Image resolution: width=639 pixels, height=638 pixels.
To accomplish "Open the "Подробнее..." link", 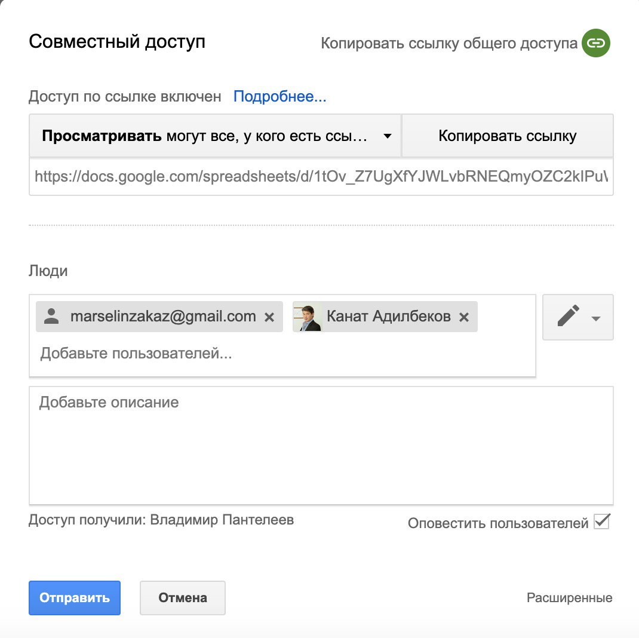I will [x=279, y=96].
